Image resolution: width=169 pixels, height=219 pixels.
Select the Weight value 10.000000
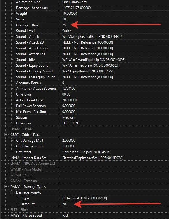70,13
